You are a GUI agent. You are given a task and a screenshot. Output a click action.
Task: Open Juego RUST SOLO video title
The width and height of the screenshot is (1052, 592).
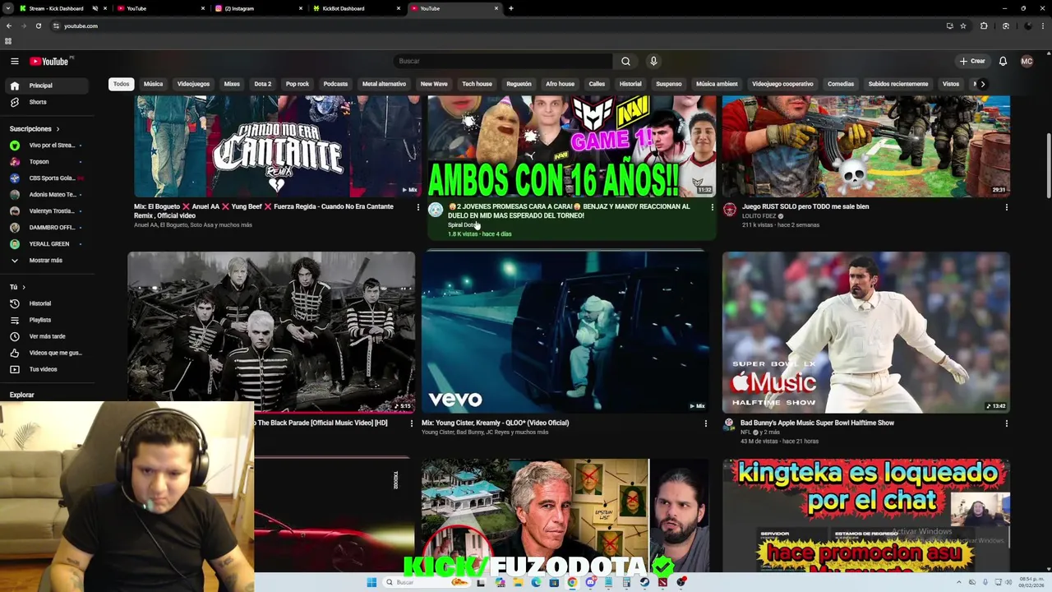coord(805,207)
